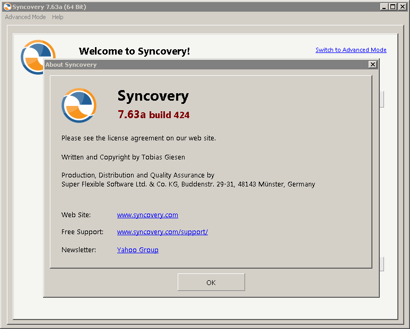This screenshot has height=329, width=410.
Task: Click the Super Flexible Software address line
Action: pos(188,184)
